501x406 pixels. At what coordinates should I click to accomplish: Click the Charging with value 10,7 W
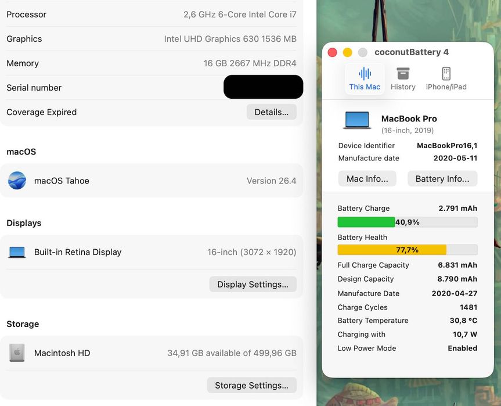pyautogui.click(x=465, y=335)
